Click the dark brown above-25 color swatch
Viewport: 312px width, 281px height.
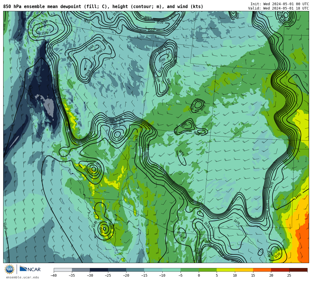[298, 270]
